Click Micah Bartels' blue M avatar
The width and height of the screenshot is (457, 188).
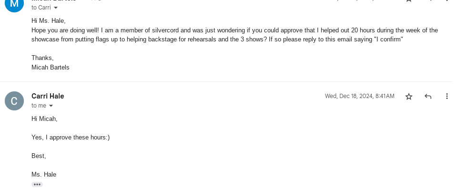[14, 4]
